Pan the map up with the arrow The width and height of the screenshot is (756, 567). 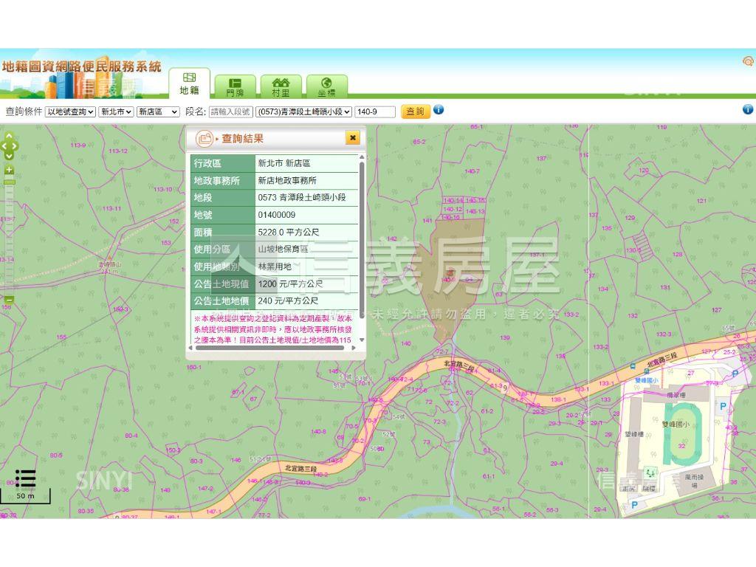[x=9, y=137]
